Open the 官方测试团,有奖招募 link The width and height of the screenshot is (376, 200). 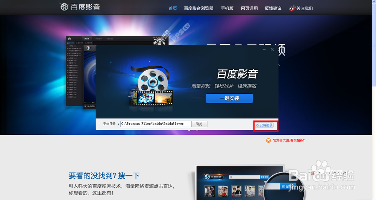(x=285, y=140)
